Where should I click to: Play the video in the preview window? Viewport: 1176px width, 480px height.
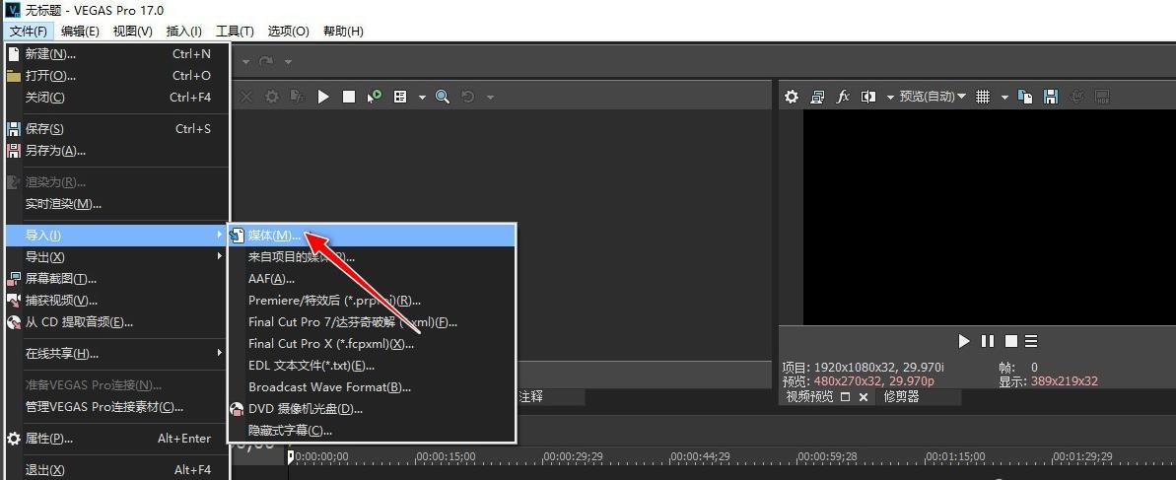coord(964,341)
